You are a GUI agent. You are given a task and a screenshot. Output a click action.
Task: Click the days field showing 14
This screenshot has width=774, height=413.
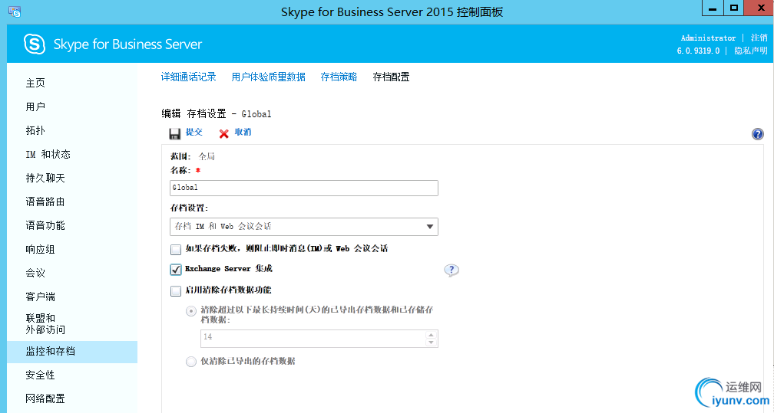tap(313, 339)
